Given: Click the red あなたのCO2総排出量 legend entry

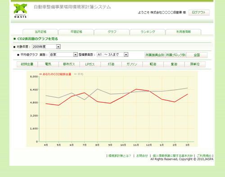Looking at the screenshot, I should tap(55, 74).
